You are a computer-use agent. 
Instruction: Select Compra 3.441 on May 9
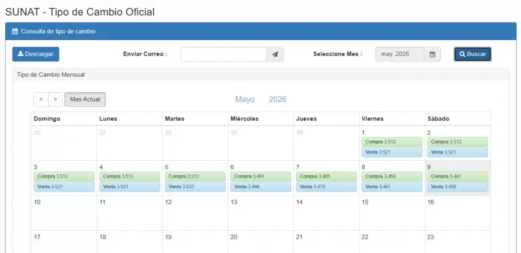[458, 176]
